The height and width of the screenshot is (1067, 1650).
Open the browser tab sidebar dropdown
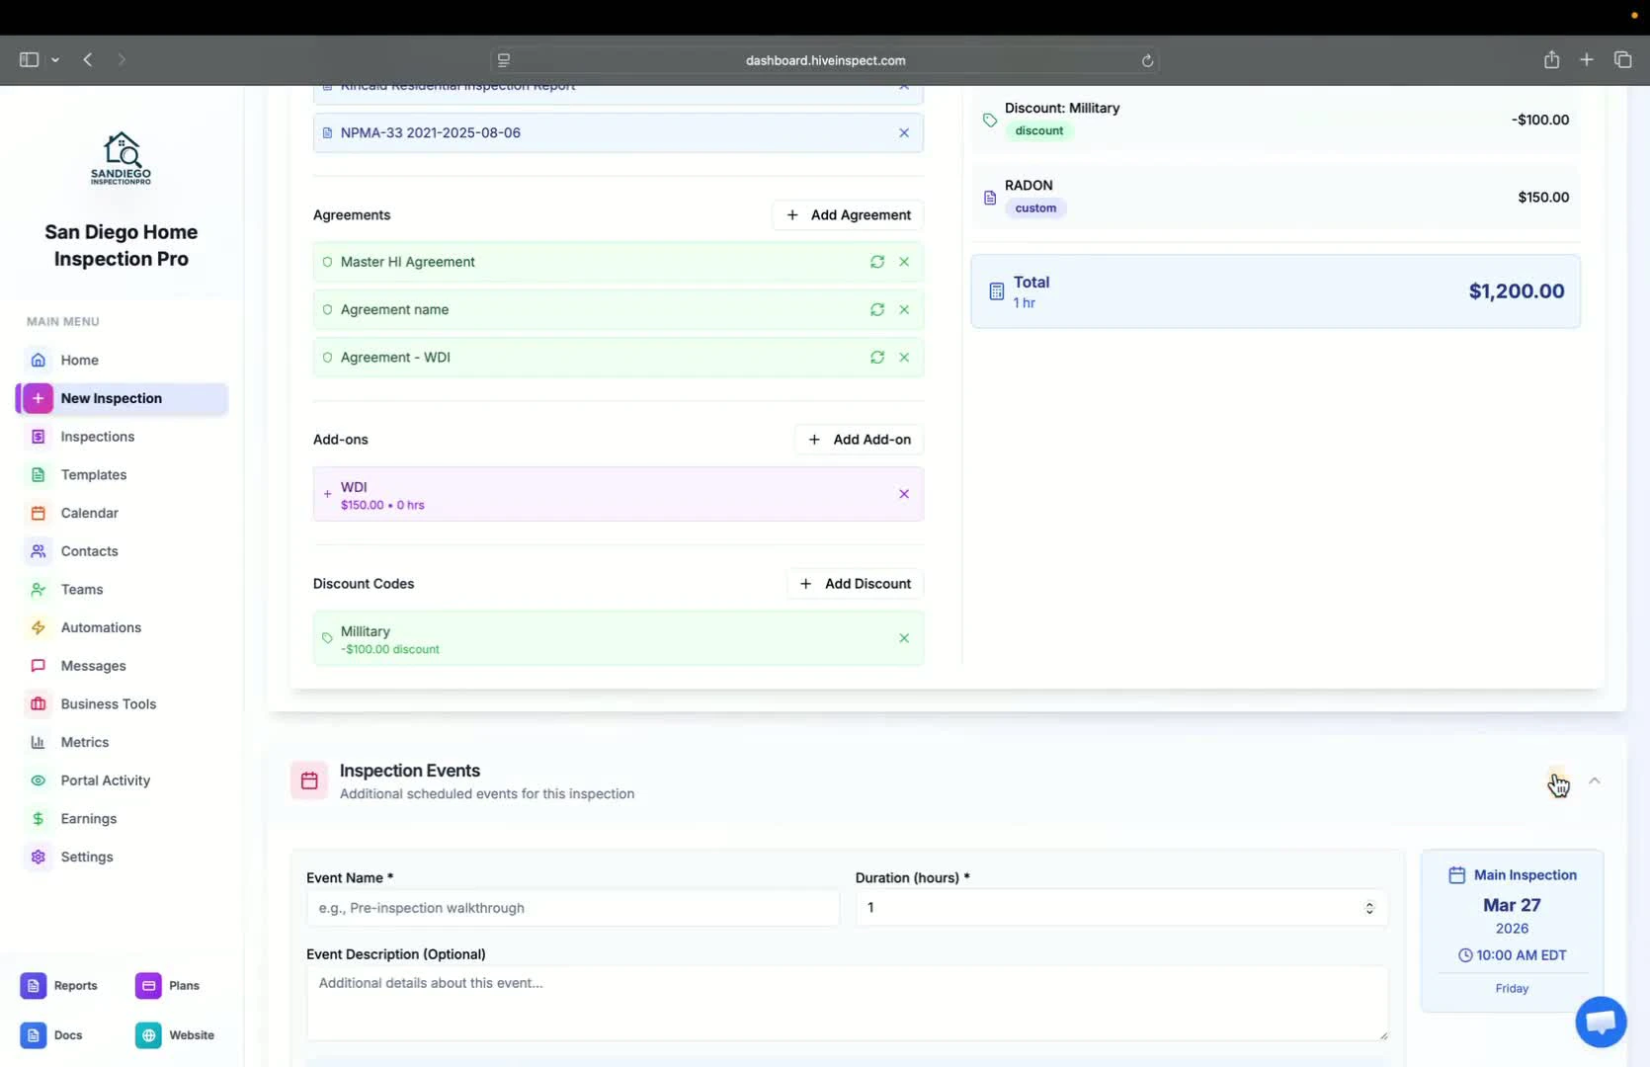(56, 60)
